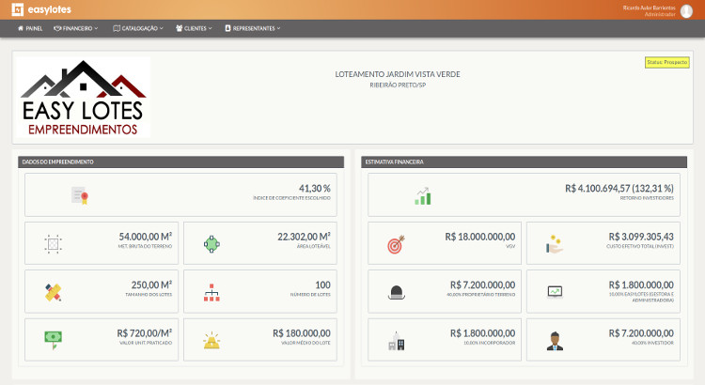The width and height of the screenshot is (705, 385).
Task: Select R$ 1.800.000,00 Easylotes gestora value
Action: (x=641, y=285)
